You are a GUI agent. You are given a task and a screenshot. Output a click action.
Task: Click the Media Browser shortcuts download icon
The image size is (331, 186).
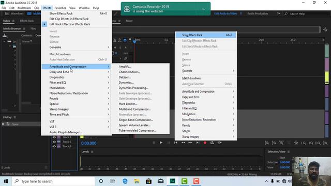click(x=5, y=36)
